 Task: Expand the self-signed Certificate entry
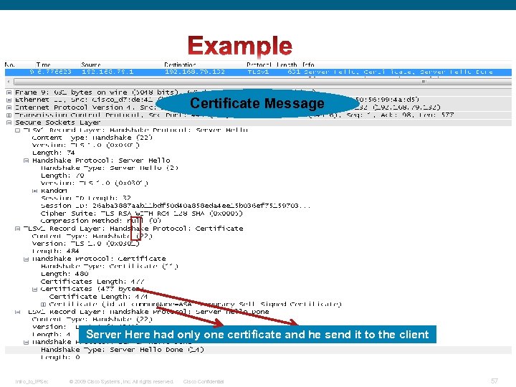coord(43,305)
